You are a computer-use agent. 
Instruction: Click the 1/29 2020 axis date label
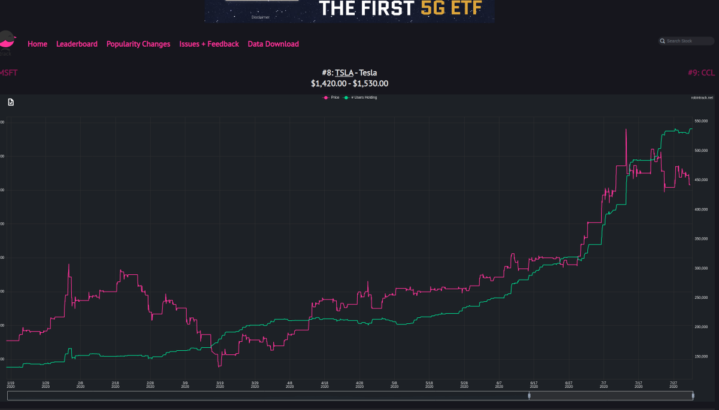tap(46, 384)
